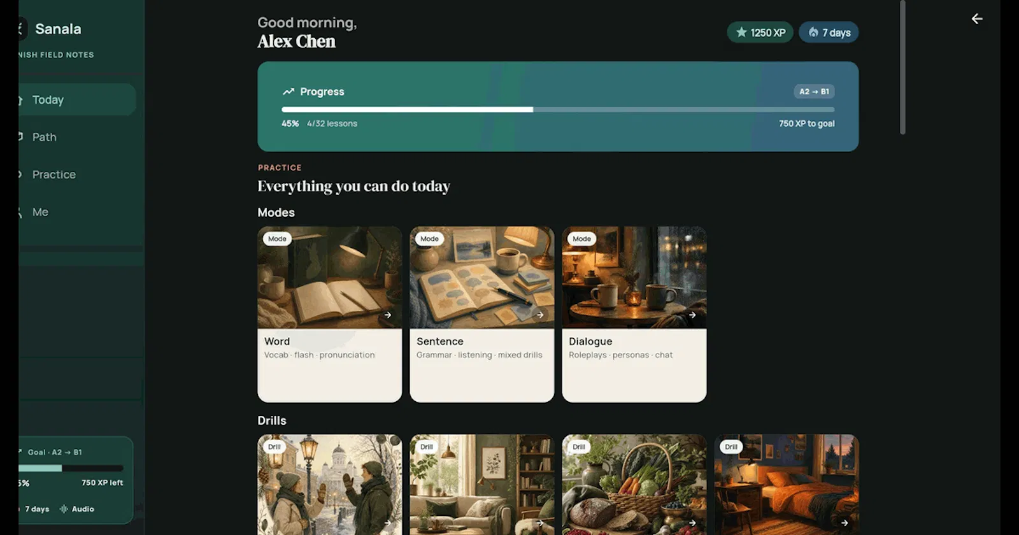
Task: Open the Sentence mode card title
Action: 440,341
